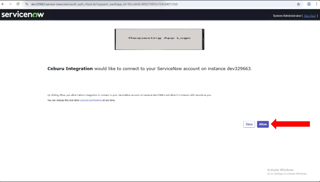Click the ServiceNow logo

click(23, 14)
